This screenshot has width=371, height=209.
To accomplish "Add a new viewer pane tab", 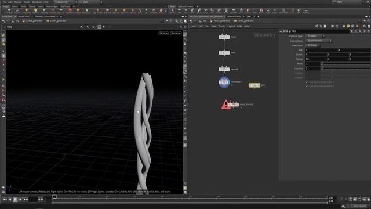I will 61,17.
